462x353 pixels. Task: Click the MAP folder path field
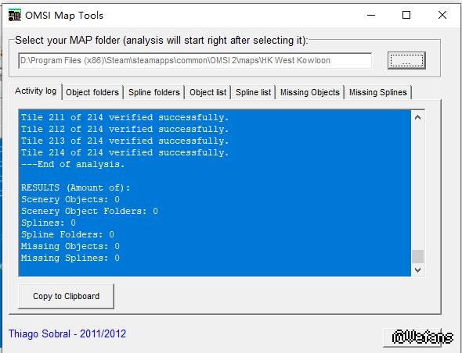point(195,61)
